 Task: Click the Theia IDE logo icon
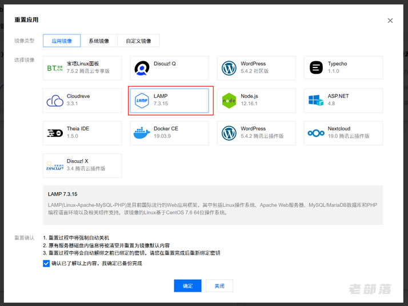[x=55, y=133]
